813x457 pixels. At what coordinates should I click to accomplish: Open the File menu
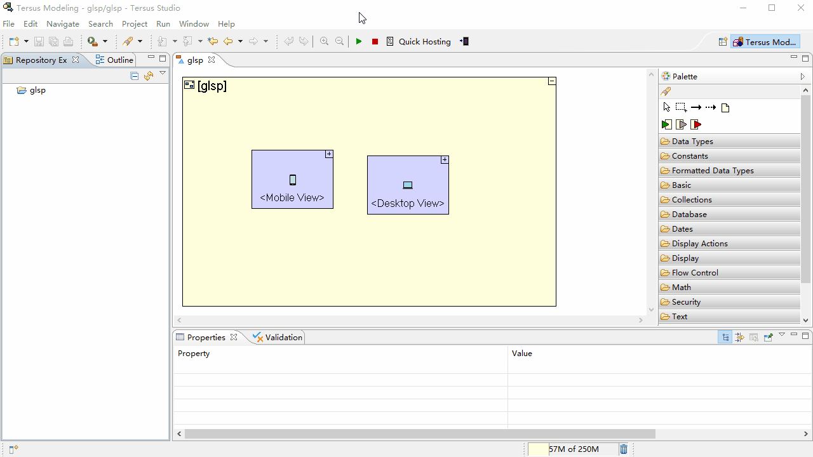pyautogui.click(x=8, y=23)
